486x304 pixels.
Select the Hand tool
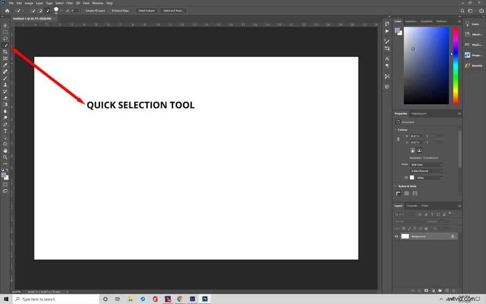click(x=5, y=151)
